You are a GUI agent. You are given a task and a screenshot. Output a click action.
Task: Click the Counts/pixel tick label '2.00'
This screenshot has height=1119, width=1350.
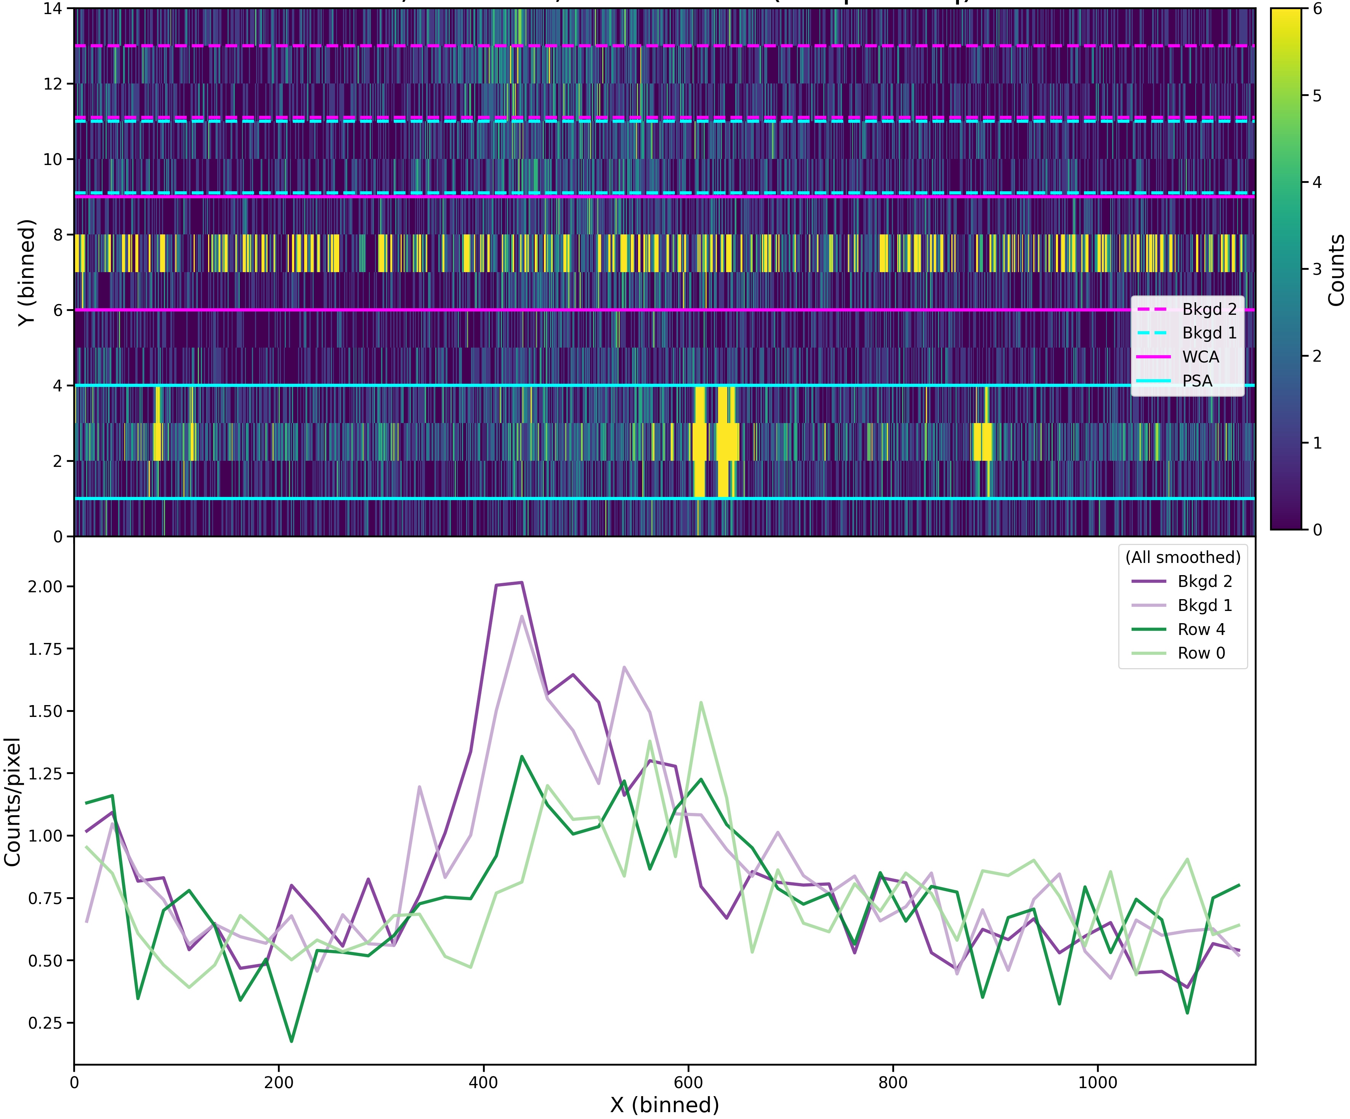45,587
